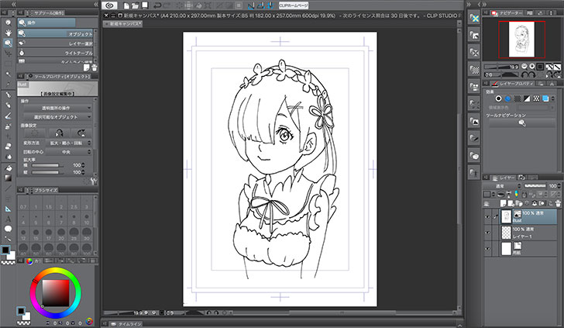
Task: Open レイヤー panel tab
Action: [504, 178]
